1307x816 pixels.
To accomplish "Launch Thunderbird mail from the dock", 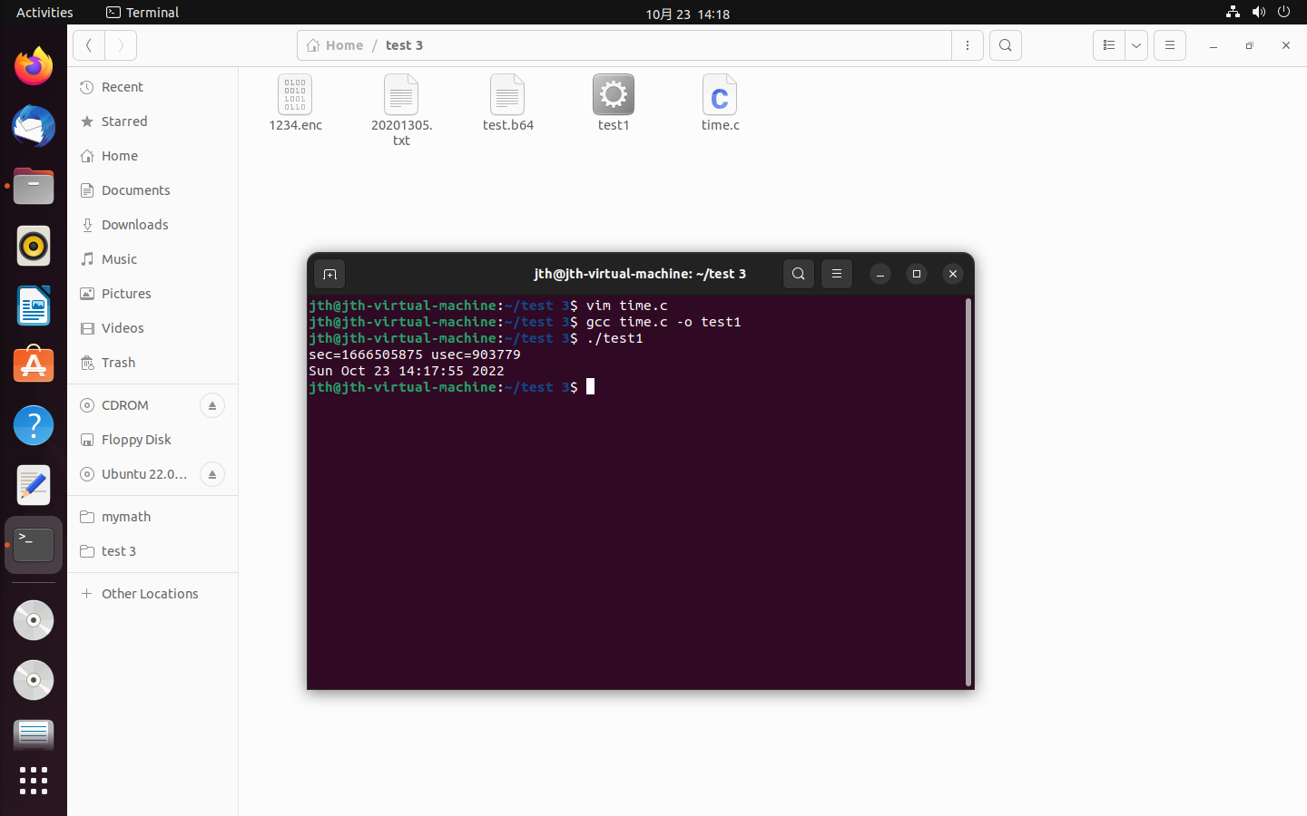I will (34, 126).
